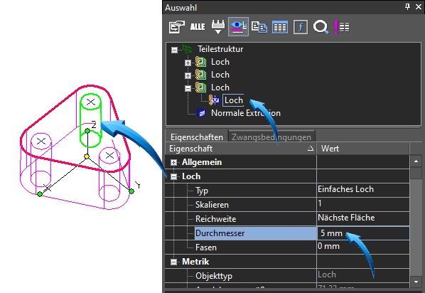Select the Eigenschaften tab
Image resolution: width=425 pixels, height=293 pixels.
(x=197, y=137)
